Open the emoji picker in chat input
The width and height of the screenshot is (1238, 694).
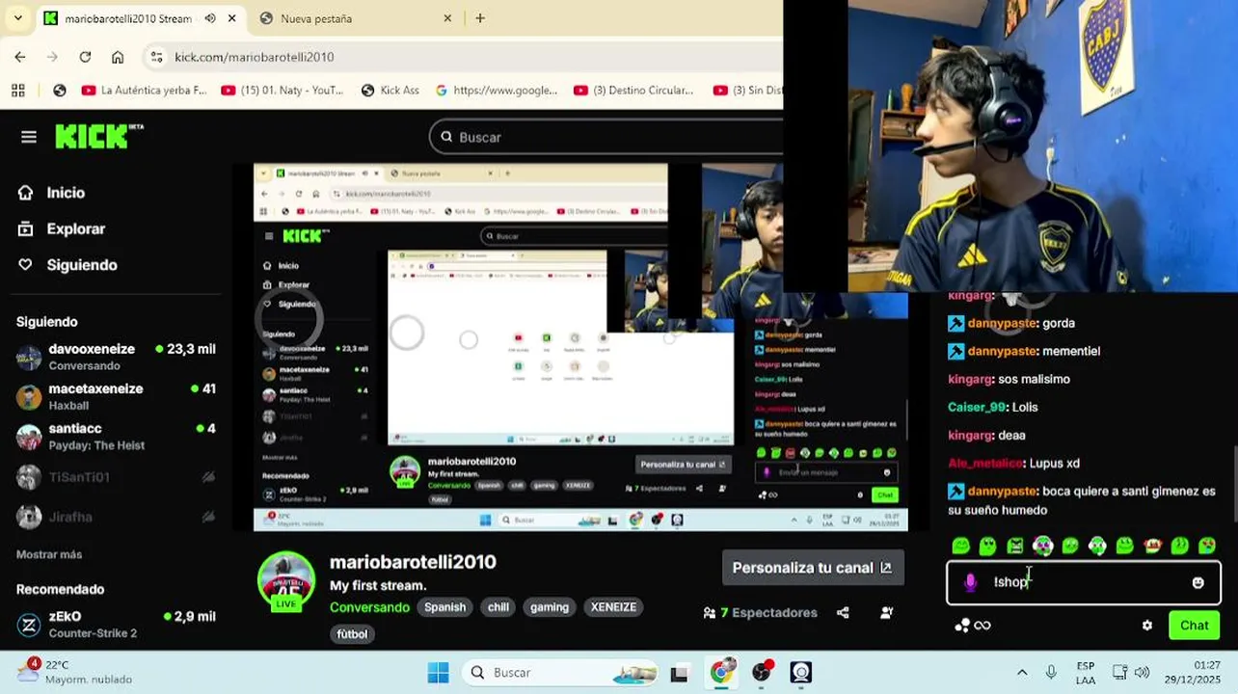tap(1198, 582)
